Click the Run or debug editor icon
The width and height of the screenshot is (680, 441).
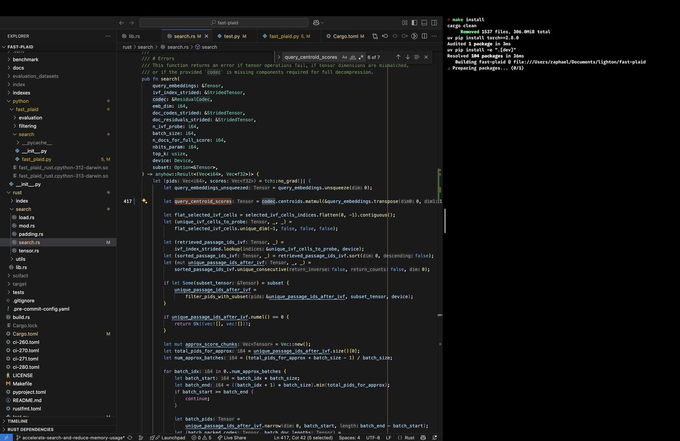coord(414,36)
